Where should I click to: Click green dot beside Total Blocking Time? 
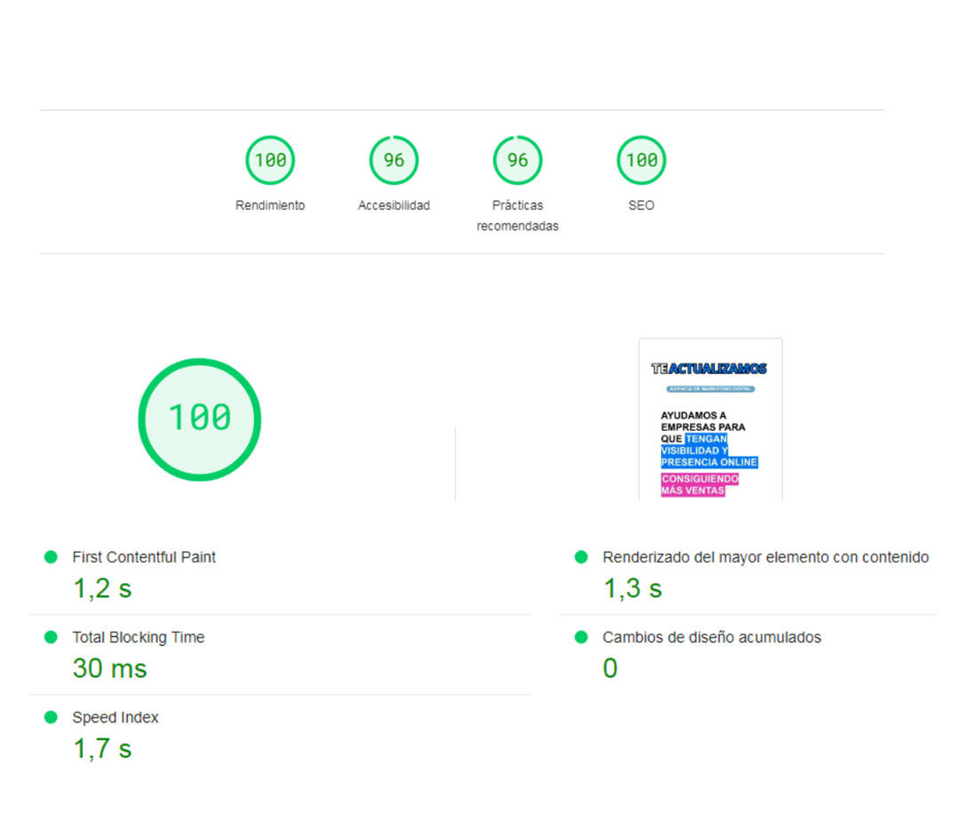coord(51,637)
